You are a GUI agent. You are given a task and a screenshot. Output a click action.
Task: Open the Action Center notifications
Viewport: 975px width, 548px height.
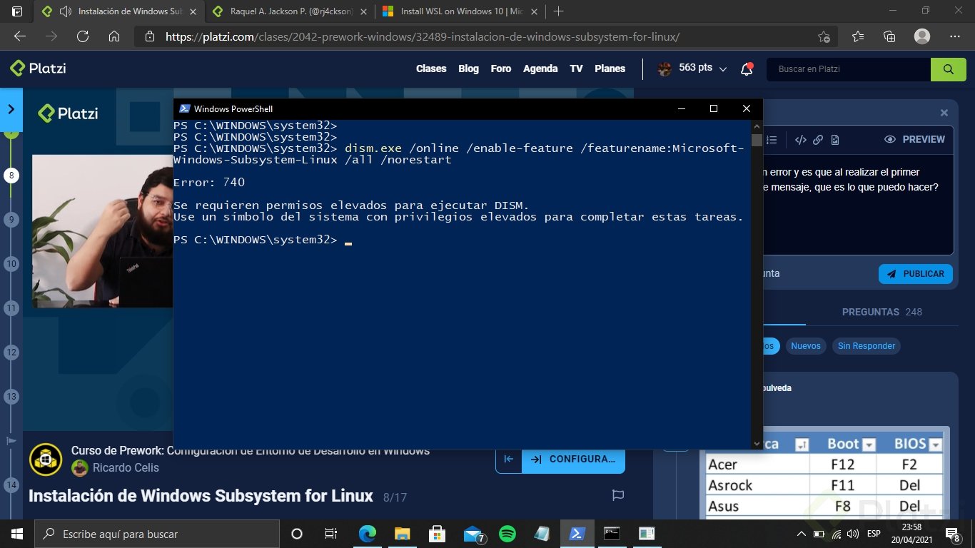[953, 534]
